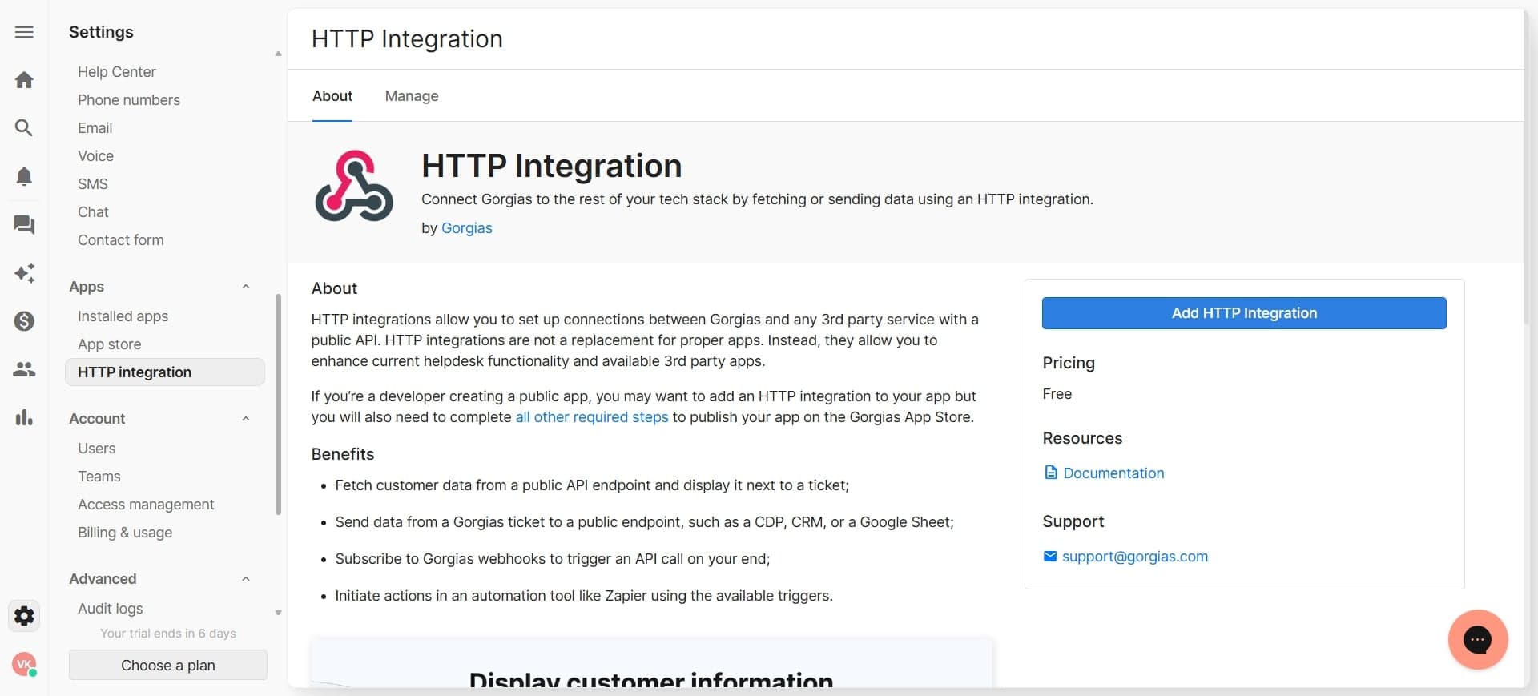
Task: Open Users settings
Action: coord(97,449)
